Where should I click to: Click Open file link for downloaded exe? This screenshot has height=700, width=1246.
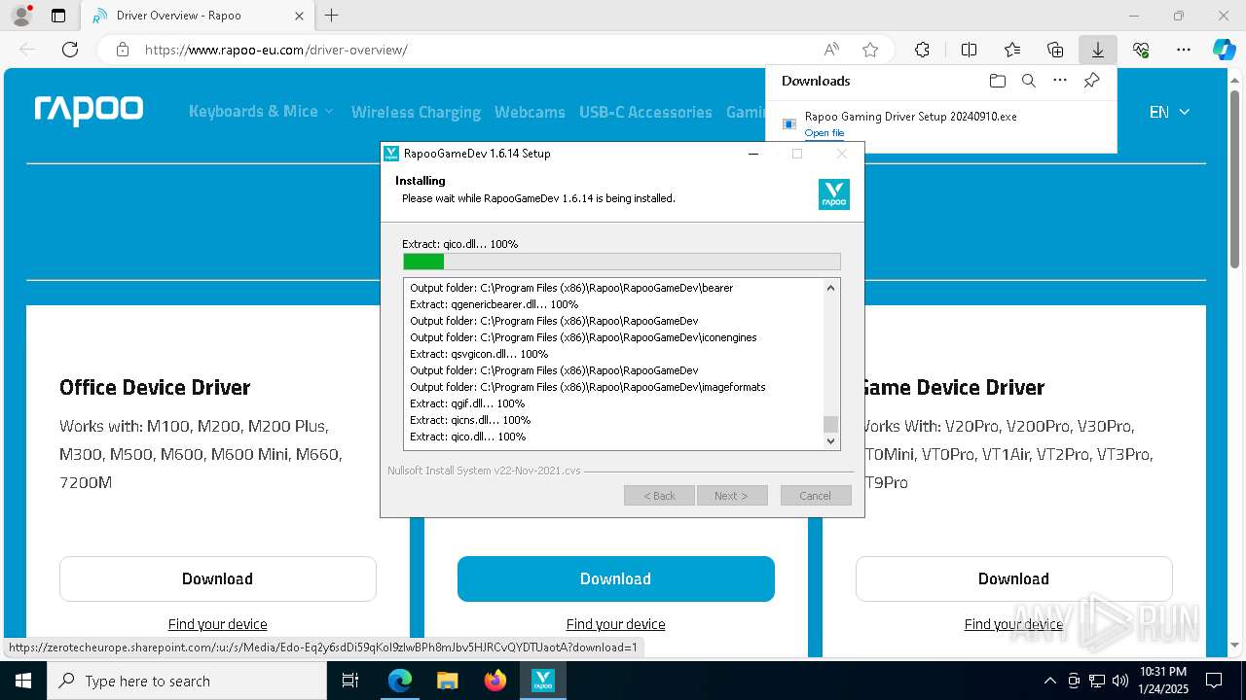point(825,133)
